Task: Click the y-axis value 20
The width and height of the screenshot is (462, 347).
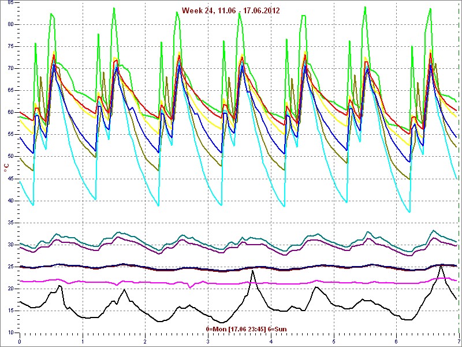Action: 10,289
